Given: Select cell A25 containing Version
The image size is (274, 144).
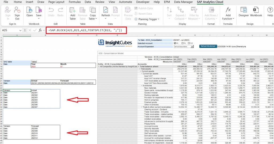Looking at the screenshot, I should (17, 90).
